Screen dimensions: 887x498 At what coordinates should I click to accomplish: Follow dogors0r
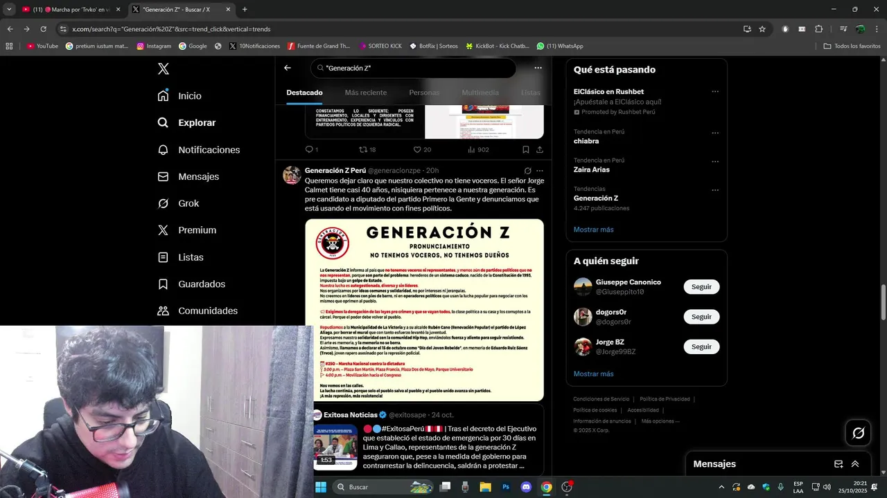point(701,317)
